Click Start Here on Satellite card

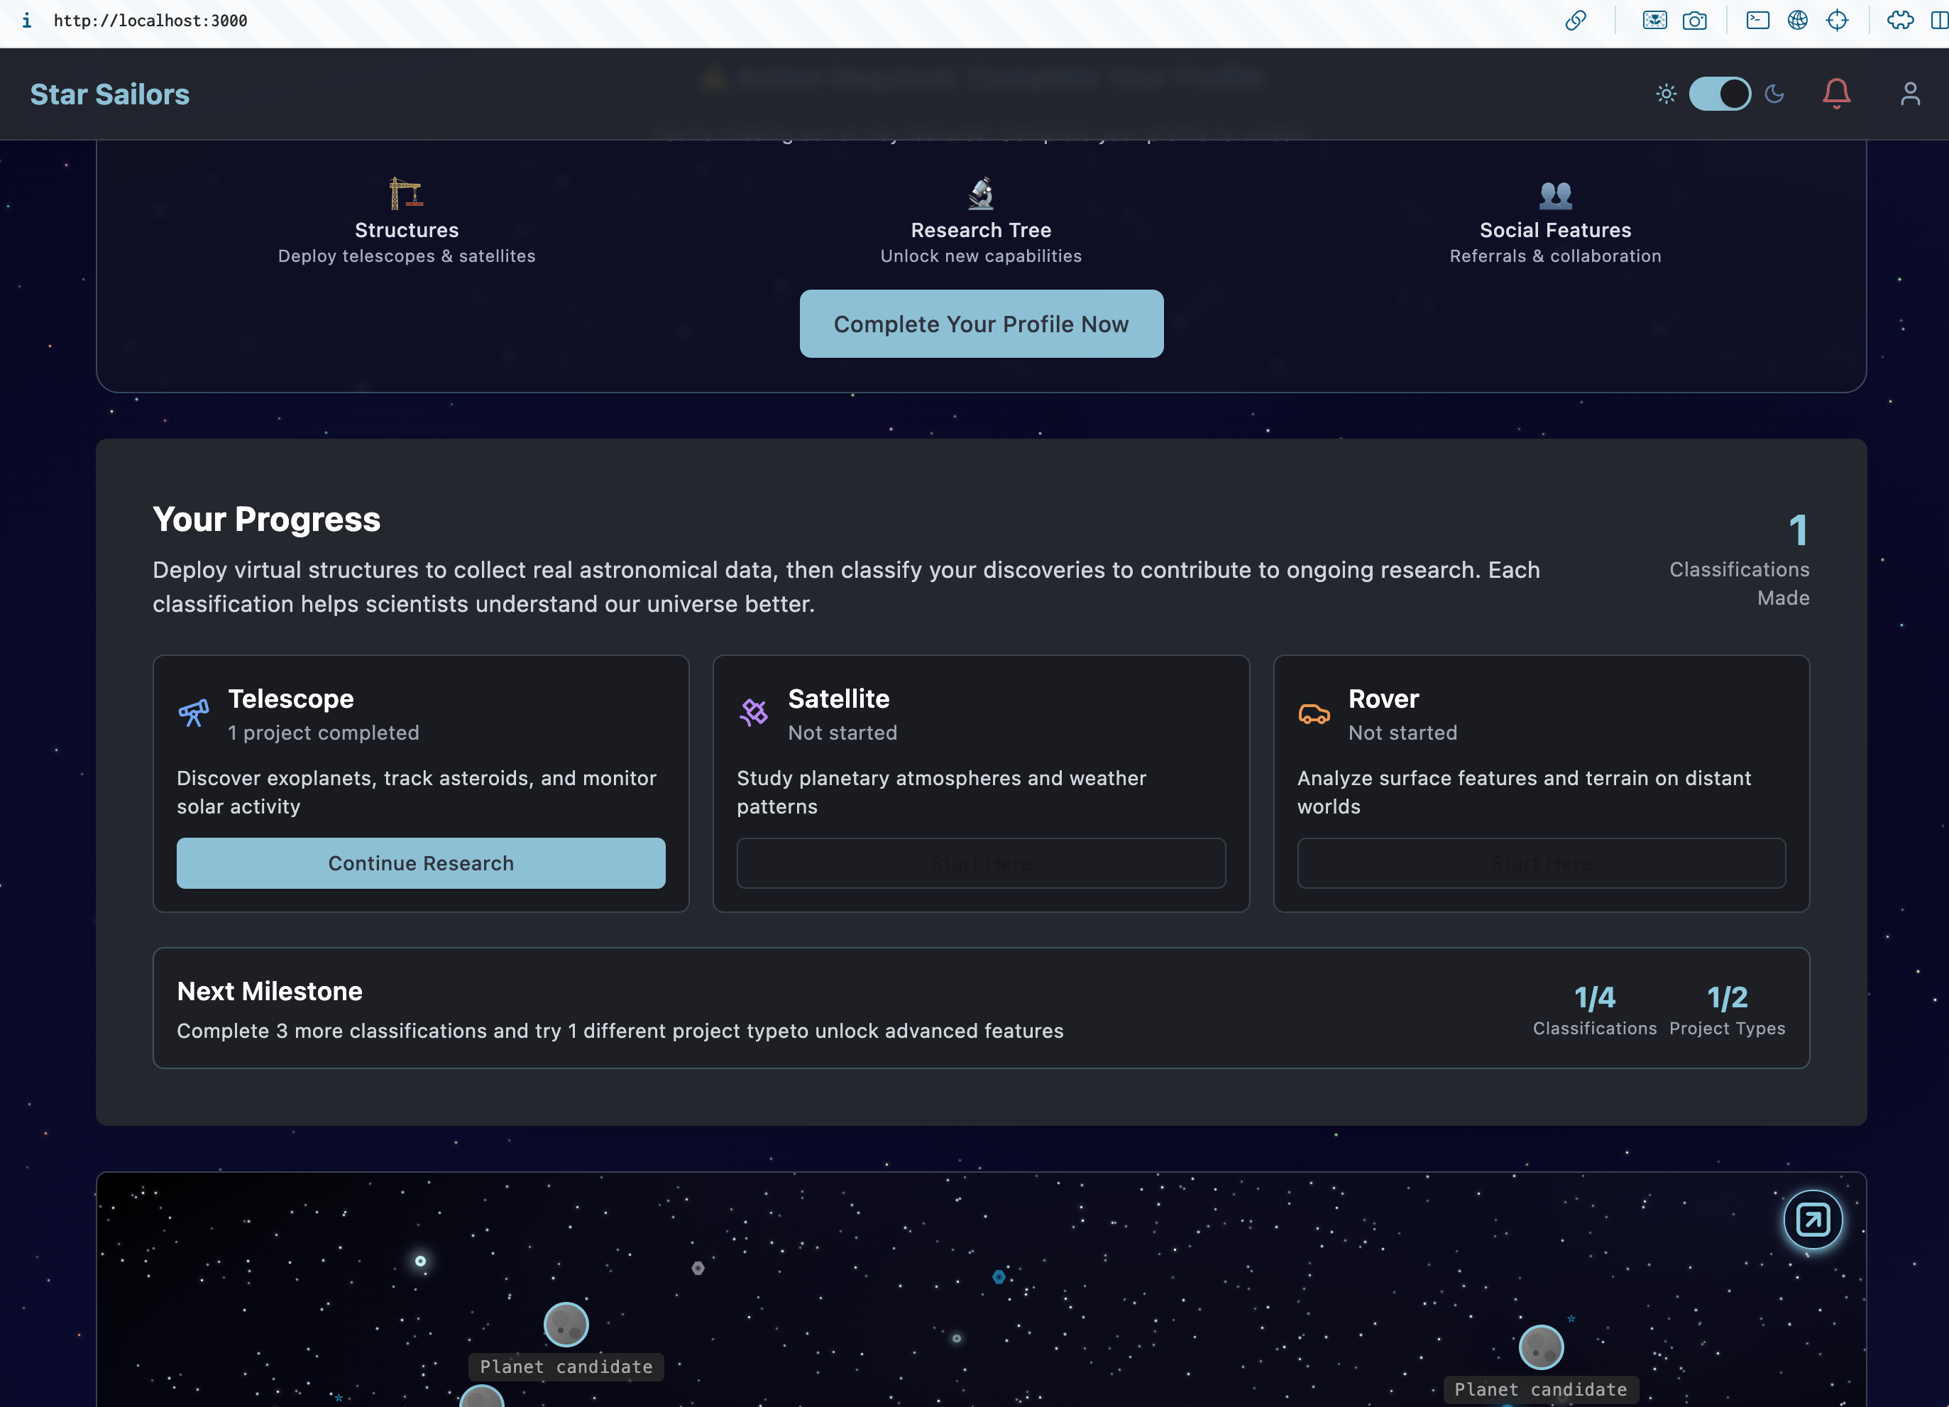click(980, 863)
